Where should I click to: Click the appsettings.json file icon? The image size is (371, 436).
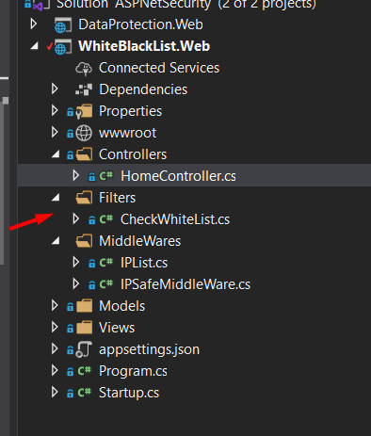coord(84,349)
